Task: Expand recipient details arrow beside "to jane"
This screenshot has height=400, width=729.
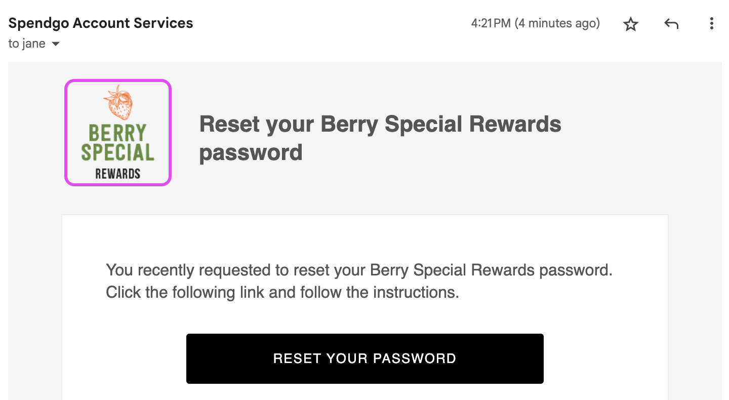Action: click(x=56, y=44)
